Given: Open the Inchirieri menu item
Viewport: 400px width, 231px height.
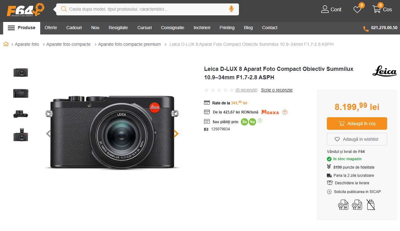Looking at the screenshot, I should click(202, 28).
